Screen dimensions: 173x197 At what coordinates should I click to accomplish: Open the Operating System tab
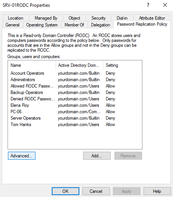42,25
